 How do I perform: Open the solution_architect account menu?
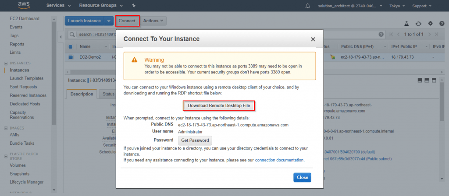coord(350,6)
